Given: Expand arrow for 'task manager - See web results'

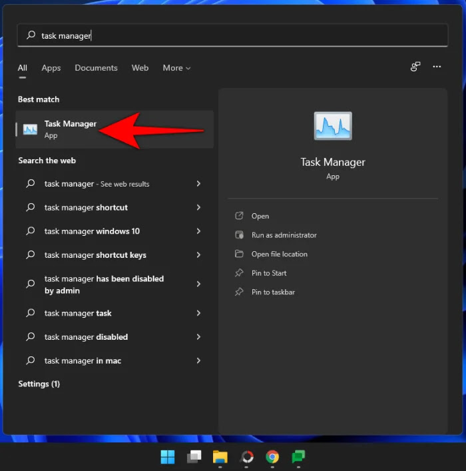Looking at the screenshot, I should point(198,183).
